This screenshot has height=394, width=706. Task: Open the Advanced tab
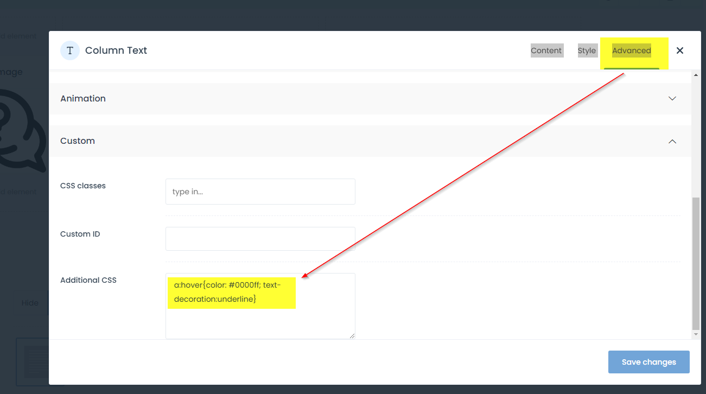(x=632, y=50)
